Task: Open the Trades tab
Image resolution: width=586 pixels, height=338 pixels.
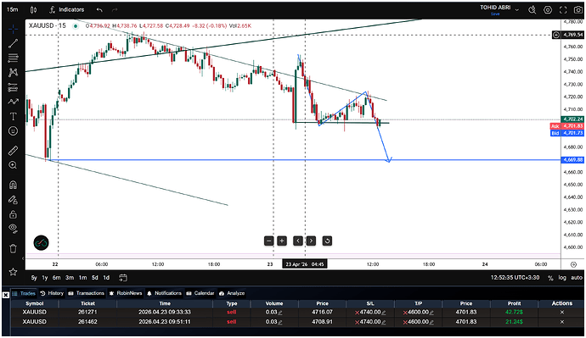Action: [25, 293]
